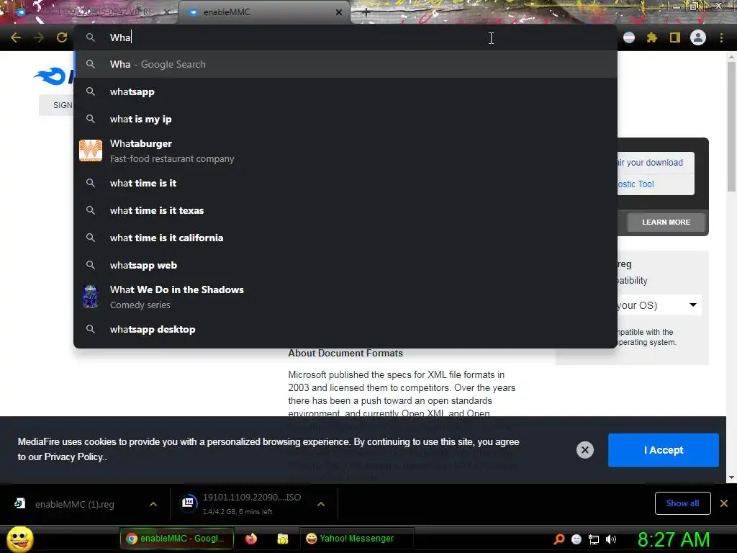Image resolution: width=737 pixels, height=553 pixels.
Task: Click the Whataburger logo suggestion icon
Action: coord(91,150)
